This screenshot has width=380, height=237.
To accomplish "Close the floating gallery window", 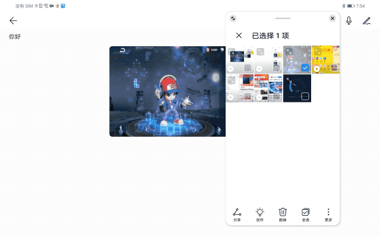I will click(332, 18).
